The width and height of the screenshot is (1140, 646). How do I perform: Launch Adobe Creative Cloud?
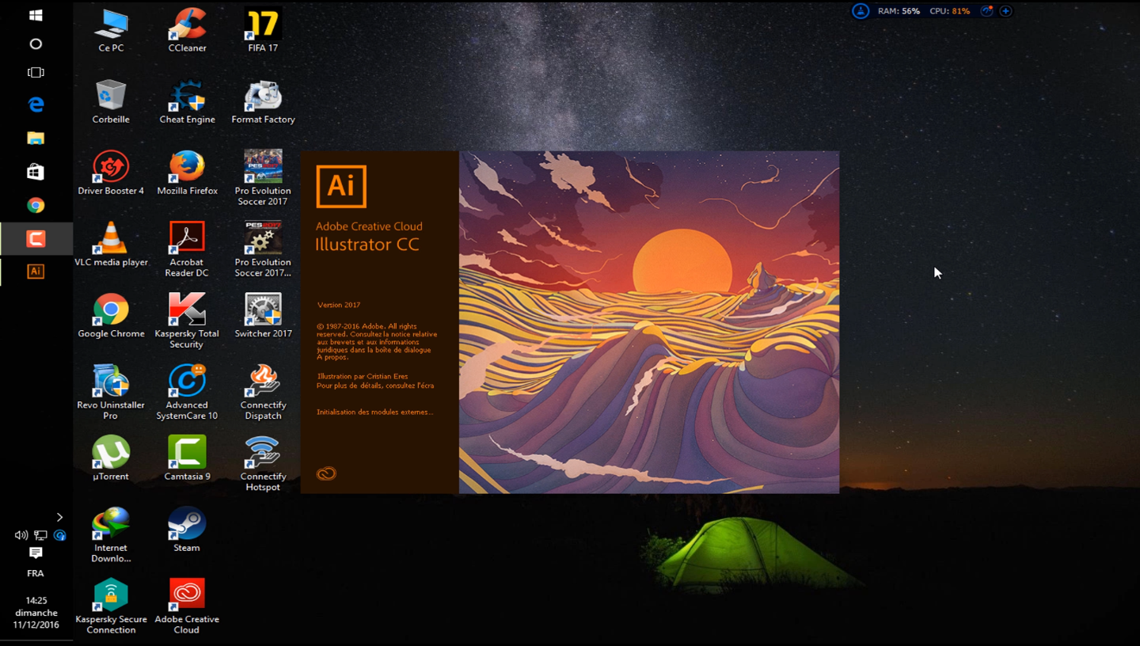click(x=187, y=594)
